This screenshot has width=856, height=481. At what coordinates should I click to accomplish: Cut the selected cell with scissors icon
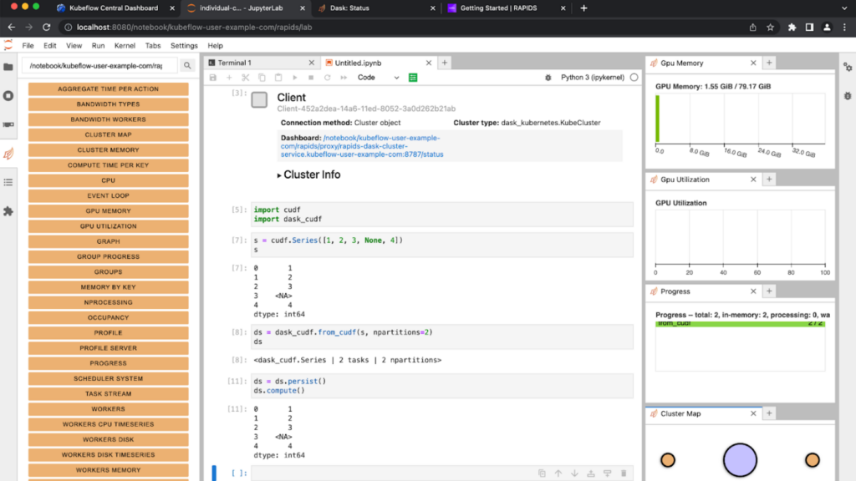click(x=246, y=78)
